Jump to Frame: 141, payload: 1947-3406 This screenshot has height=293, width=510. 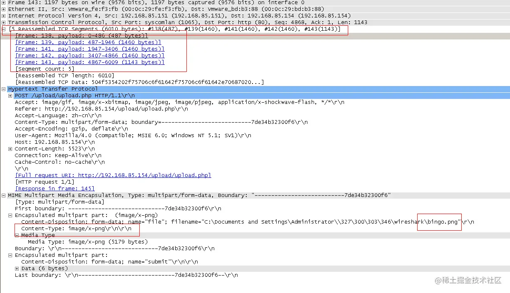90,49
